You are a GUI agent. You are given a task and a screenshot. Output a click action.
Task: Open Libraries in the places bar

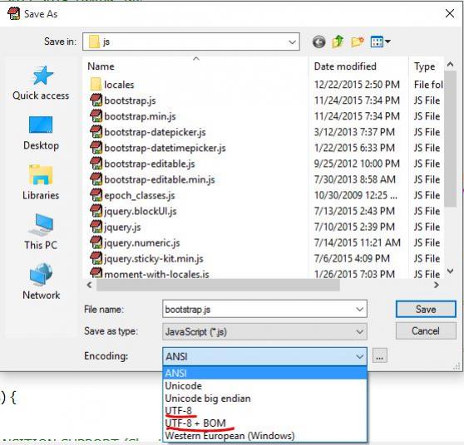pos(41,183)
